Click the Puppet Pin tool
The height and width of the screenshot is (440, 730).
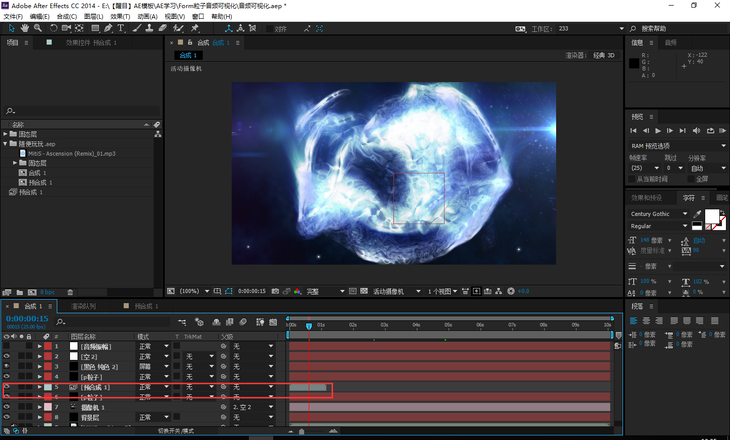tap(195, 28)
